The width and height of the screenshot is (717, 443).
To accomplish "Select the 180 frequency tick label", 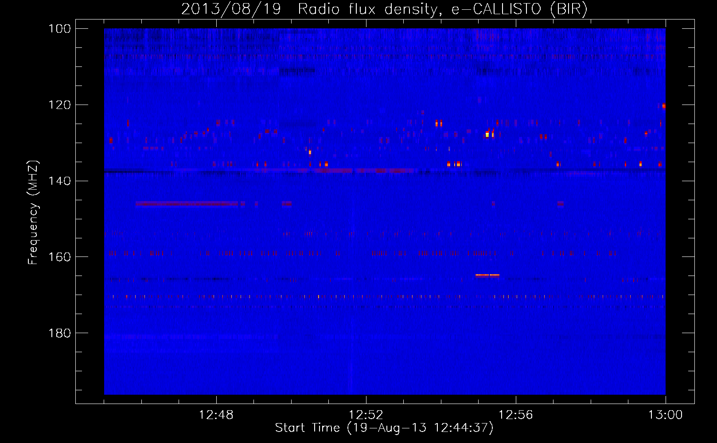I will tap(60, 333).
